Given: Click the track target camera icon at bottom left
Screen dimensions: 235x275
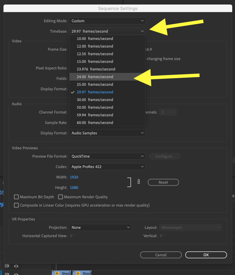Looking at the screenshot, I should (x=7, y=266).
